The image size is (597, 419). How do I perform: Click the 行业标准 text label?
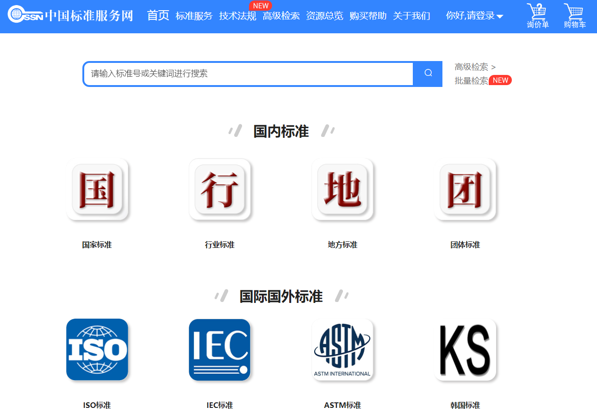(x=220, y=245)
